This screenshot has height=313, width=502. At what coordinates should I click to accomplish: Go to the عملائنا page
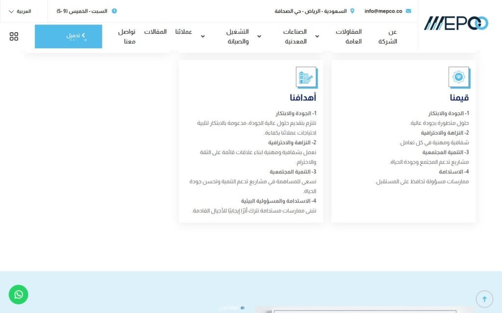pyautogui.click(x=183, y=32)
